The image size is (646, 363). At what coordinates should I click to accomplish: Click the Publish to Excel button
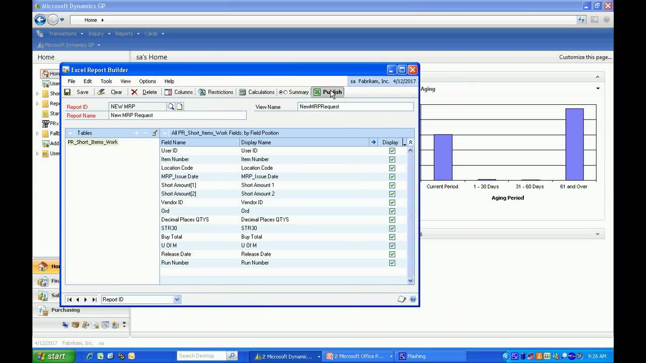tap(328, 92)
